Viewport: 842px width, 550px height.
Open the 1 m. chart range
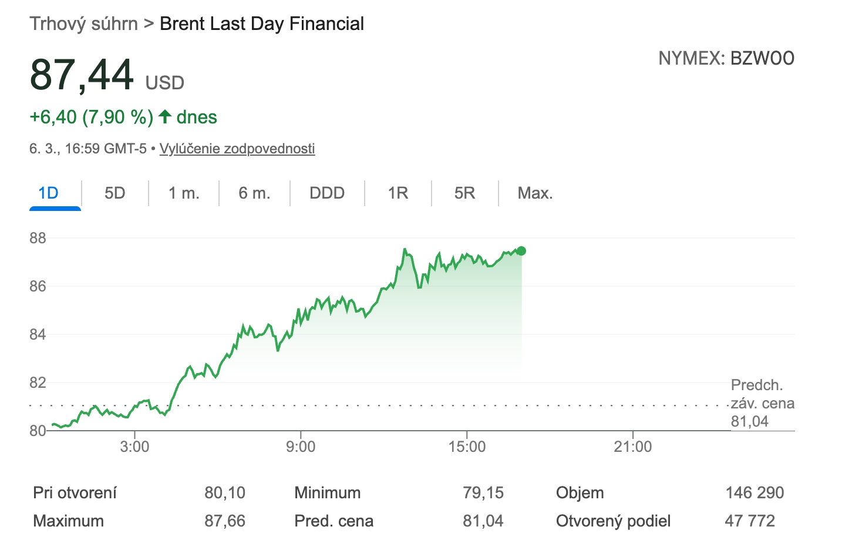pyautogui.click(x=184, y=193)
